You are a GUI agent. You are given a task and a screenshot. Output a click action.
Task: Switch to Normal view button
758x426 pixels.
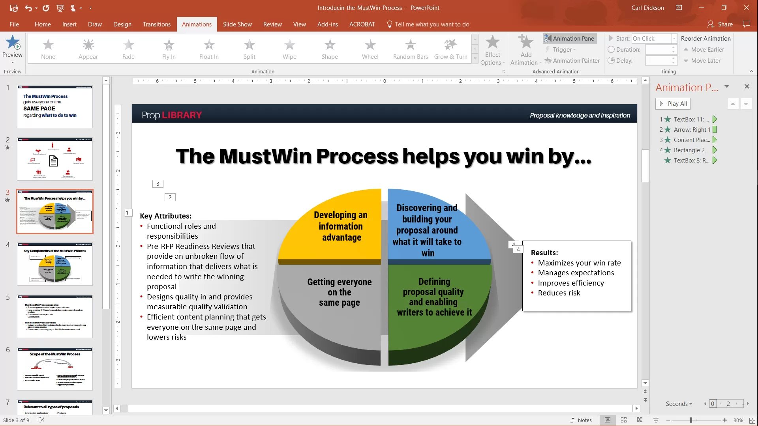tap(608, 420)
